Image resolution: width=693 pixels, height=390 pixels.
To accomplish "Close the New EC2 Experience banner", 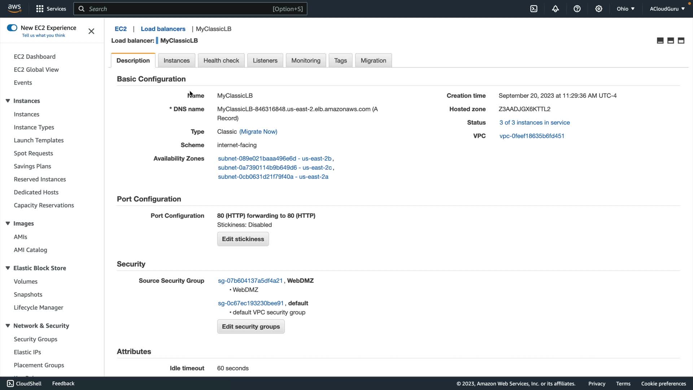I will (x=91, y=31).
